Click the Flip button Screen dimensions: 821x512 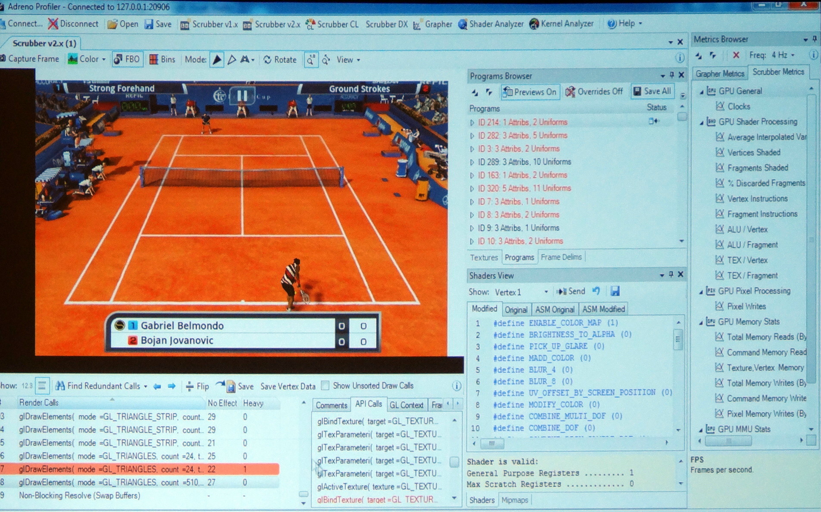tap(197, 386)
